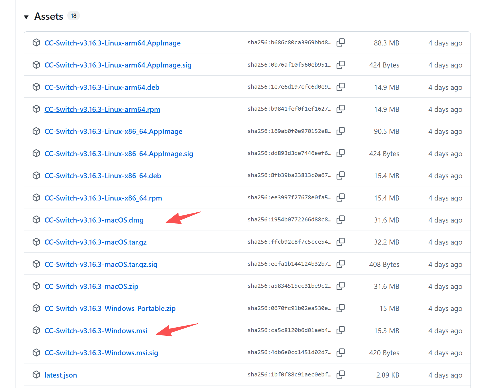Copy hash for Windows-Portable.zip
Screen dimensions: 490x388
coord(341,308)
